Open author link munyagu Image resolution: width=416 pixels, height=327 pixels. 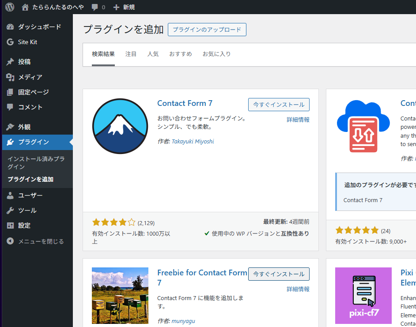[183, 321]
